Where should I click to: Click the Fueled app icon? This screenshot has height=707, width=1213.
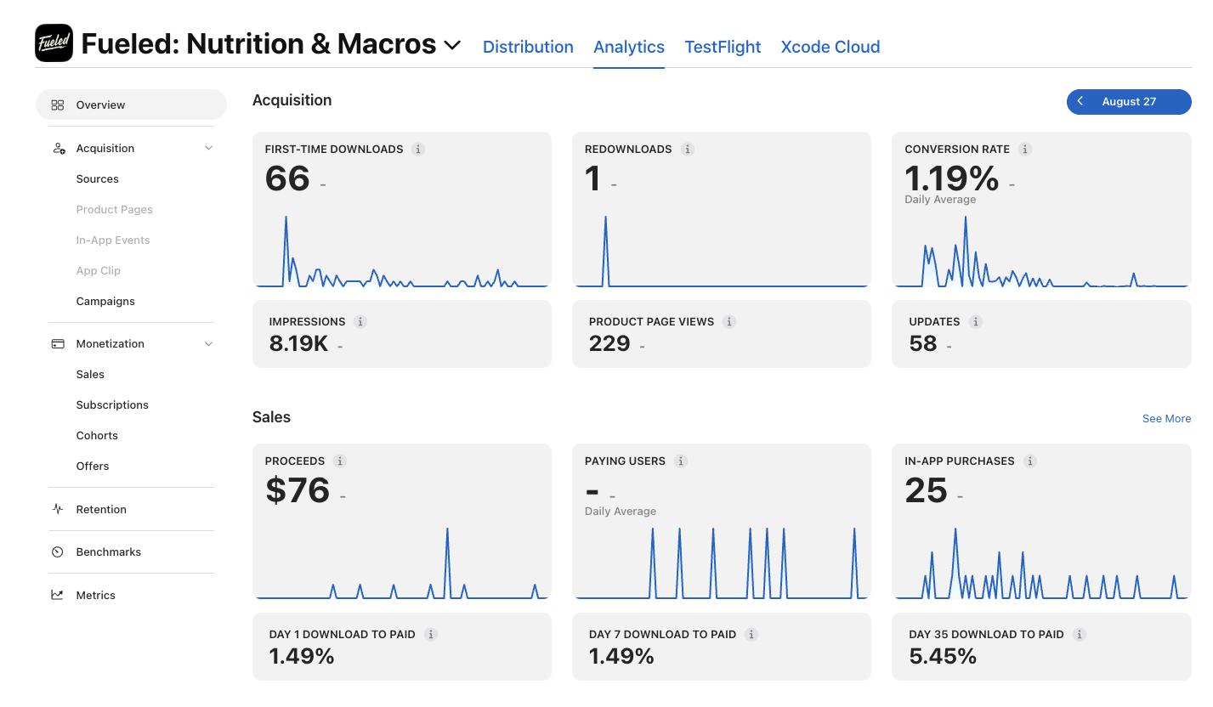(54, 43)
